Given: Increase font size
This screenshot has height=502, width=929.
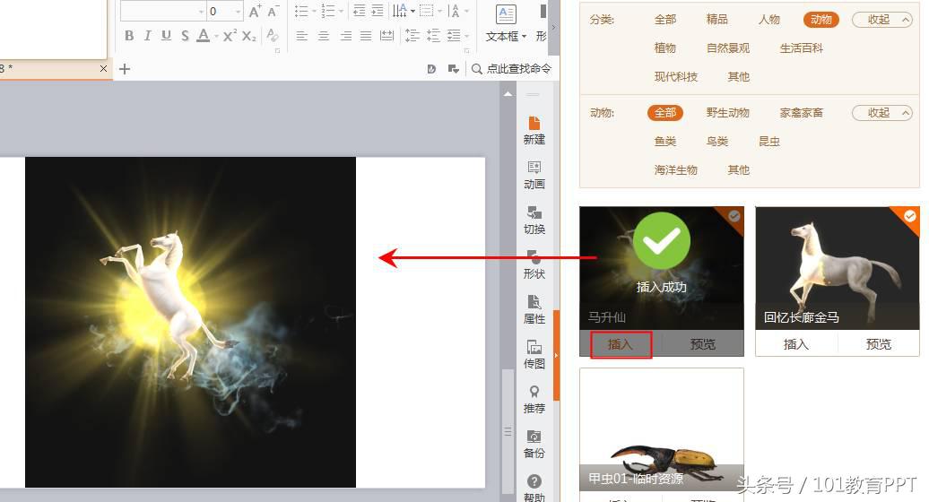Looking at the screenshot, I should coord(256,11).
